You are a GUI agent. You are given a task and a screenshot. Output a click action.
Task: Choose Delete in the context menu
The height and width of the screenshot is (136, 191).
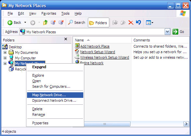click(55, 109)
